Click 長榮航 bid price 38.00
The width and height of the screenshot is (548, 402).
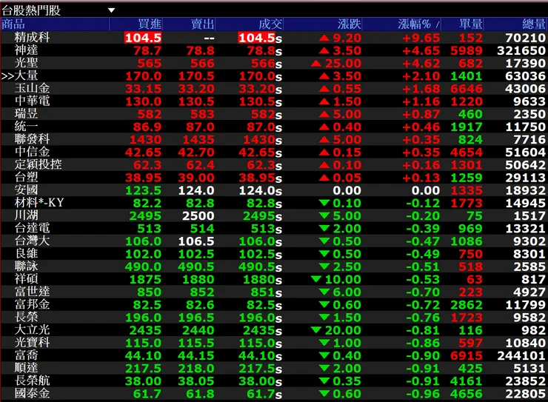coord(143,381)
